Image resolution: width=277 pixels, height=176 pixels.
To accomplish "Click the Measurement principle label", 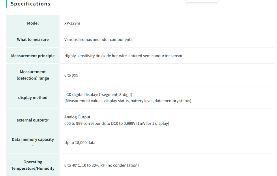I will click(33, 56).
